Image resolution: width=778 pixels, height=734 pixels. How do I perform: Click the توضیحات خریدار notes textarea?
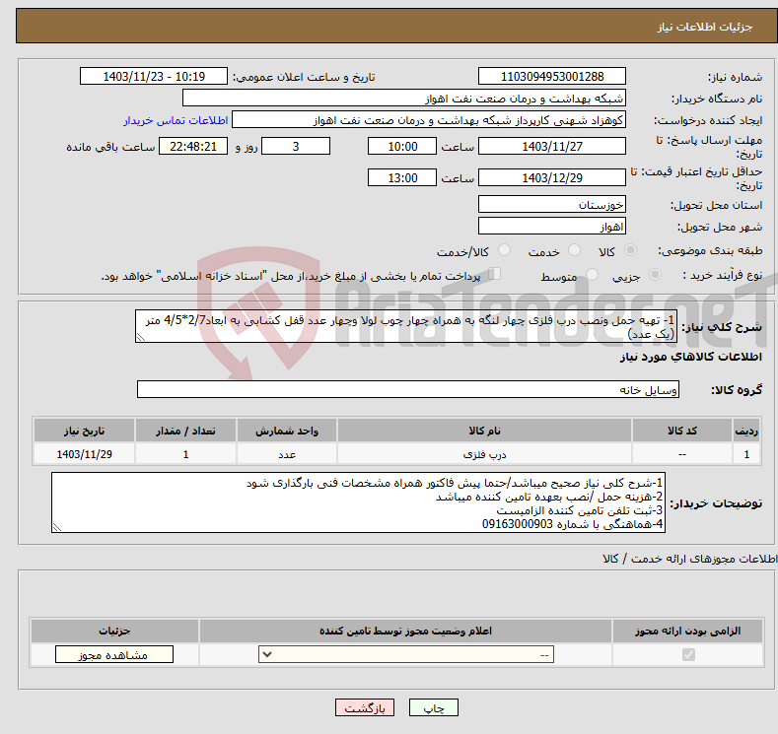(358, 502)
